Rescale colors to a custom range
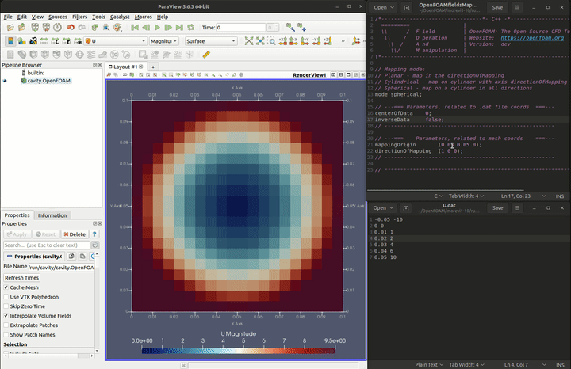This screenshot has width=571, height=369. click(x=56, y=41)
